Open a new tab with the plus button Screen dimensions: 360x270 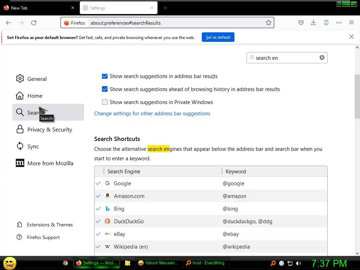click(x=165, y=8)
